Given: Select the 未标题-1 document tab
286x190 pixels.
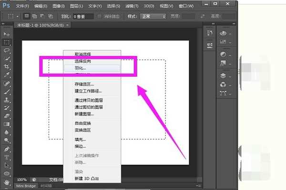Looking at the screenshot, I should point(40,25).
